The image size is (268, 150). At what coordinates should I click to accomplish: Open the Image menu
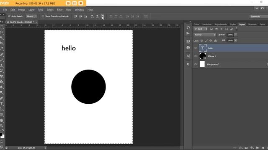(21, 10)
